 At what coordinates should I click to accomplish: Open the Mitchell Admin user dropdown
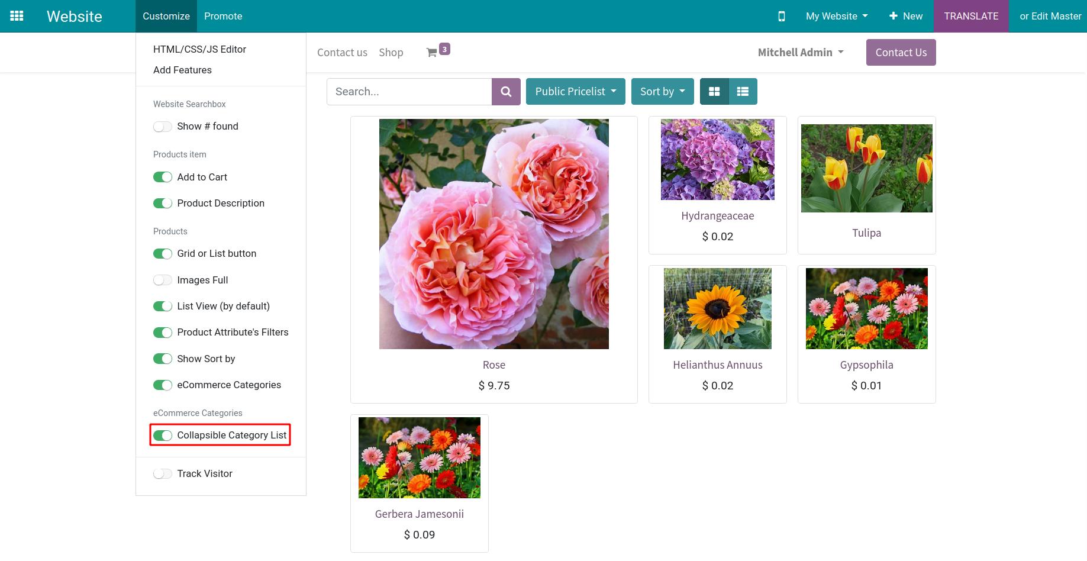point(800,53)
